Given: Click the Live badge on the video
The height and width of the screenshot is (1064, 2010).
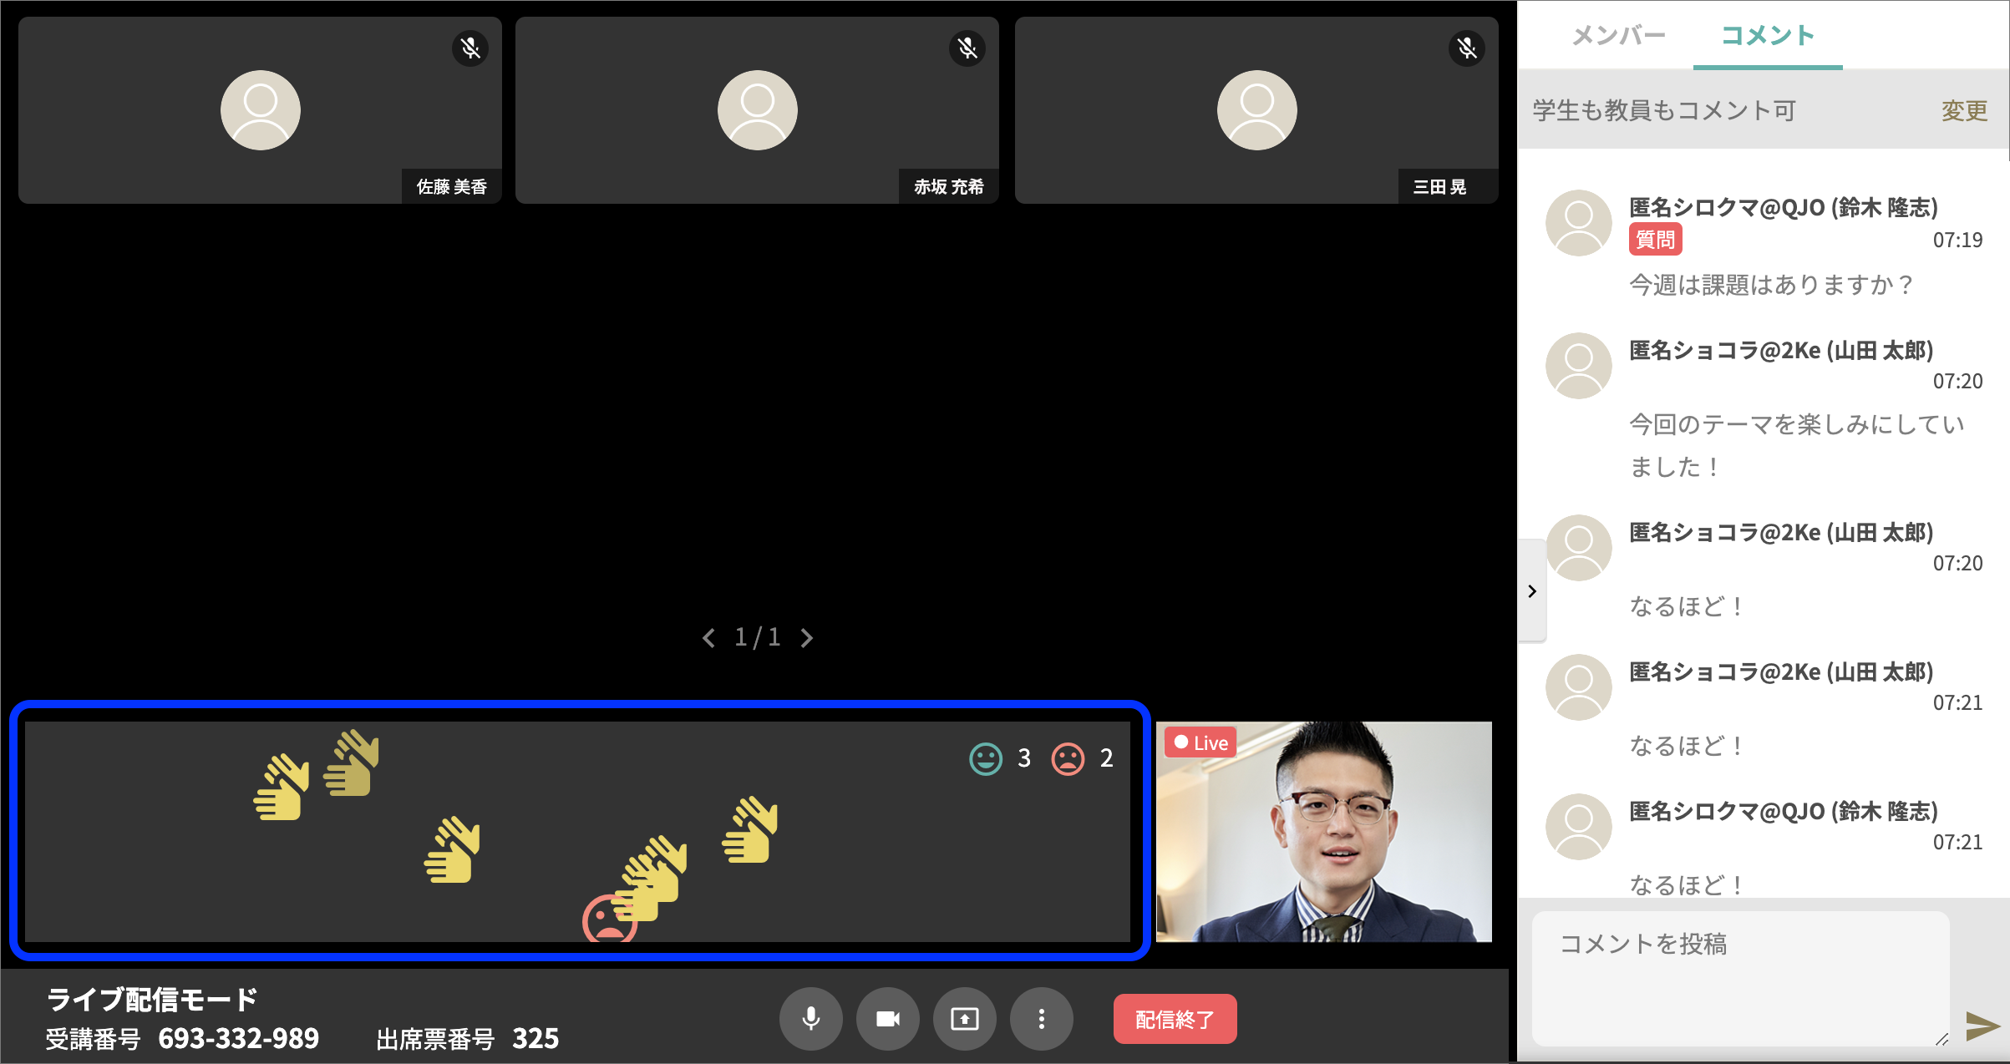Looking at the screenshot, I should pos(1200,742).
